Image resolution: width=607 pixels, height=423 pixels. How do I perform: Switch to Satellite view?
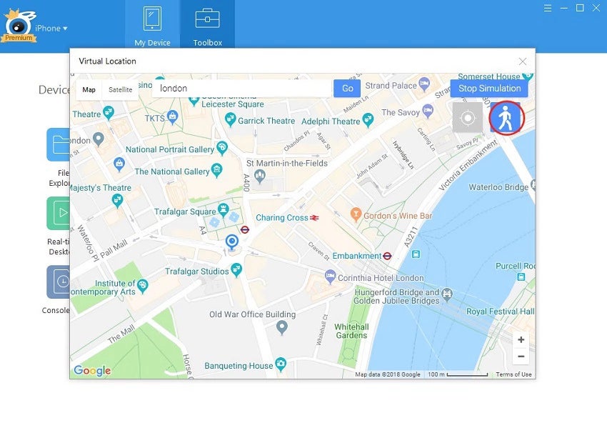[121, 89]
